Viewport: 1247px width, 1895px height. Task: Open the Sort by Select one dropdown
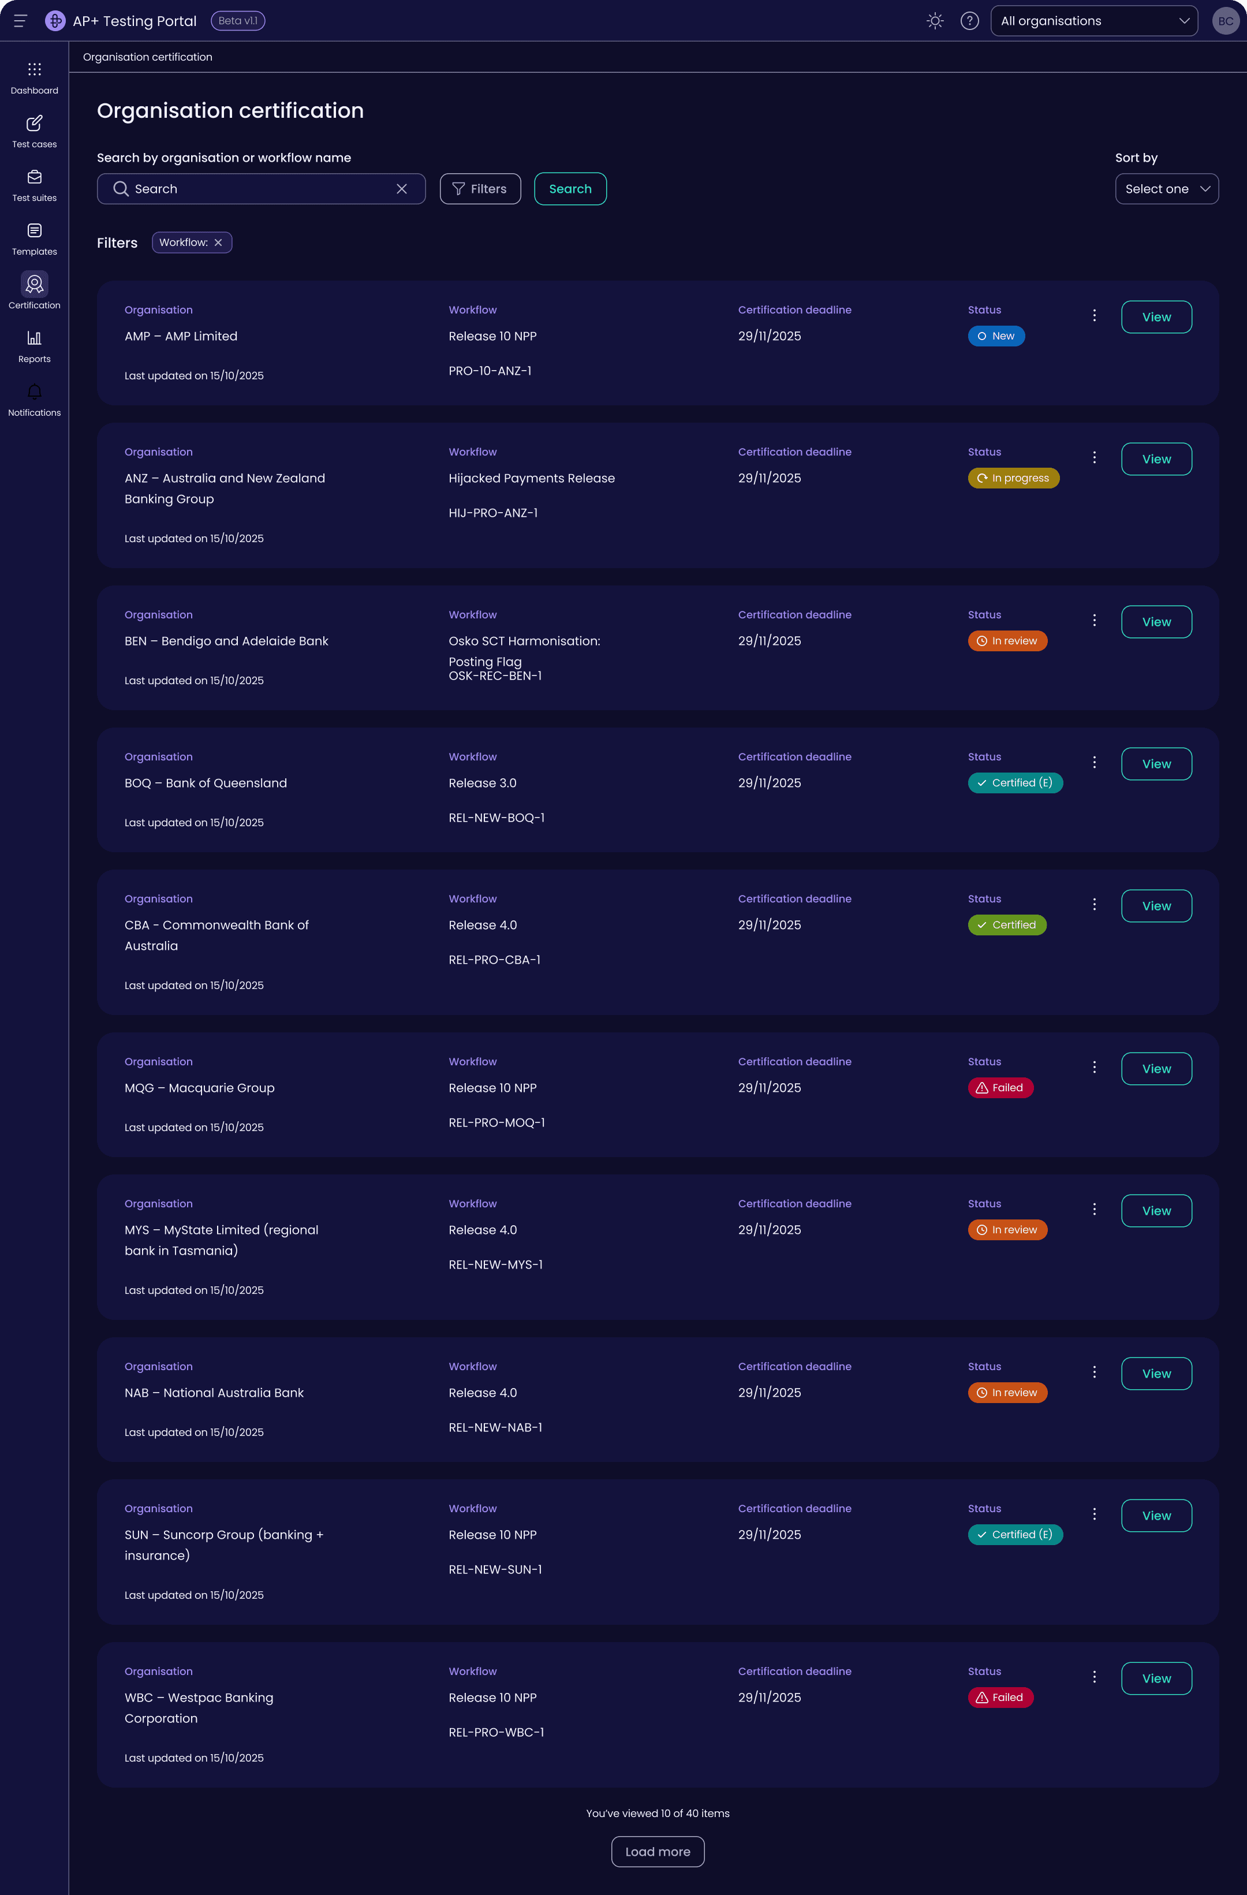click(x=1166, y=189)
